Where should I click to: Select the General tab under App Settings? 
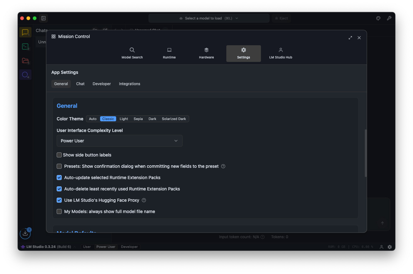[x=61, y=84]
